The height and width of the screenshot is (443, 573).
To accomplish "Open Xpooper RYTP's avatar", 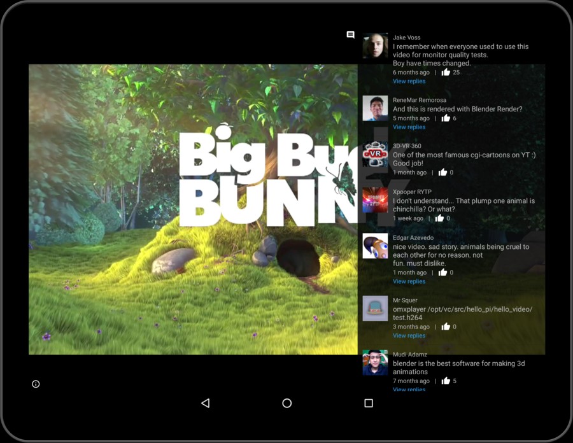I will tap(375, 200).
